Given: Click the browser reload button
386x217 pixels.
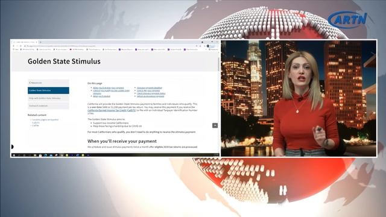Looking at the screenshot, I should [21, 46].
